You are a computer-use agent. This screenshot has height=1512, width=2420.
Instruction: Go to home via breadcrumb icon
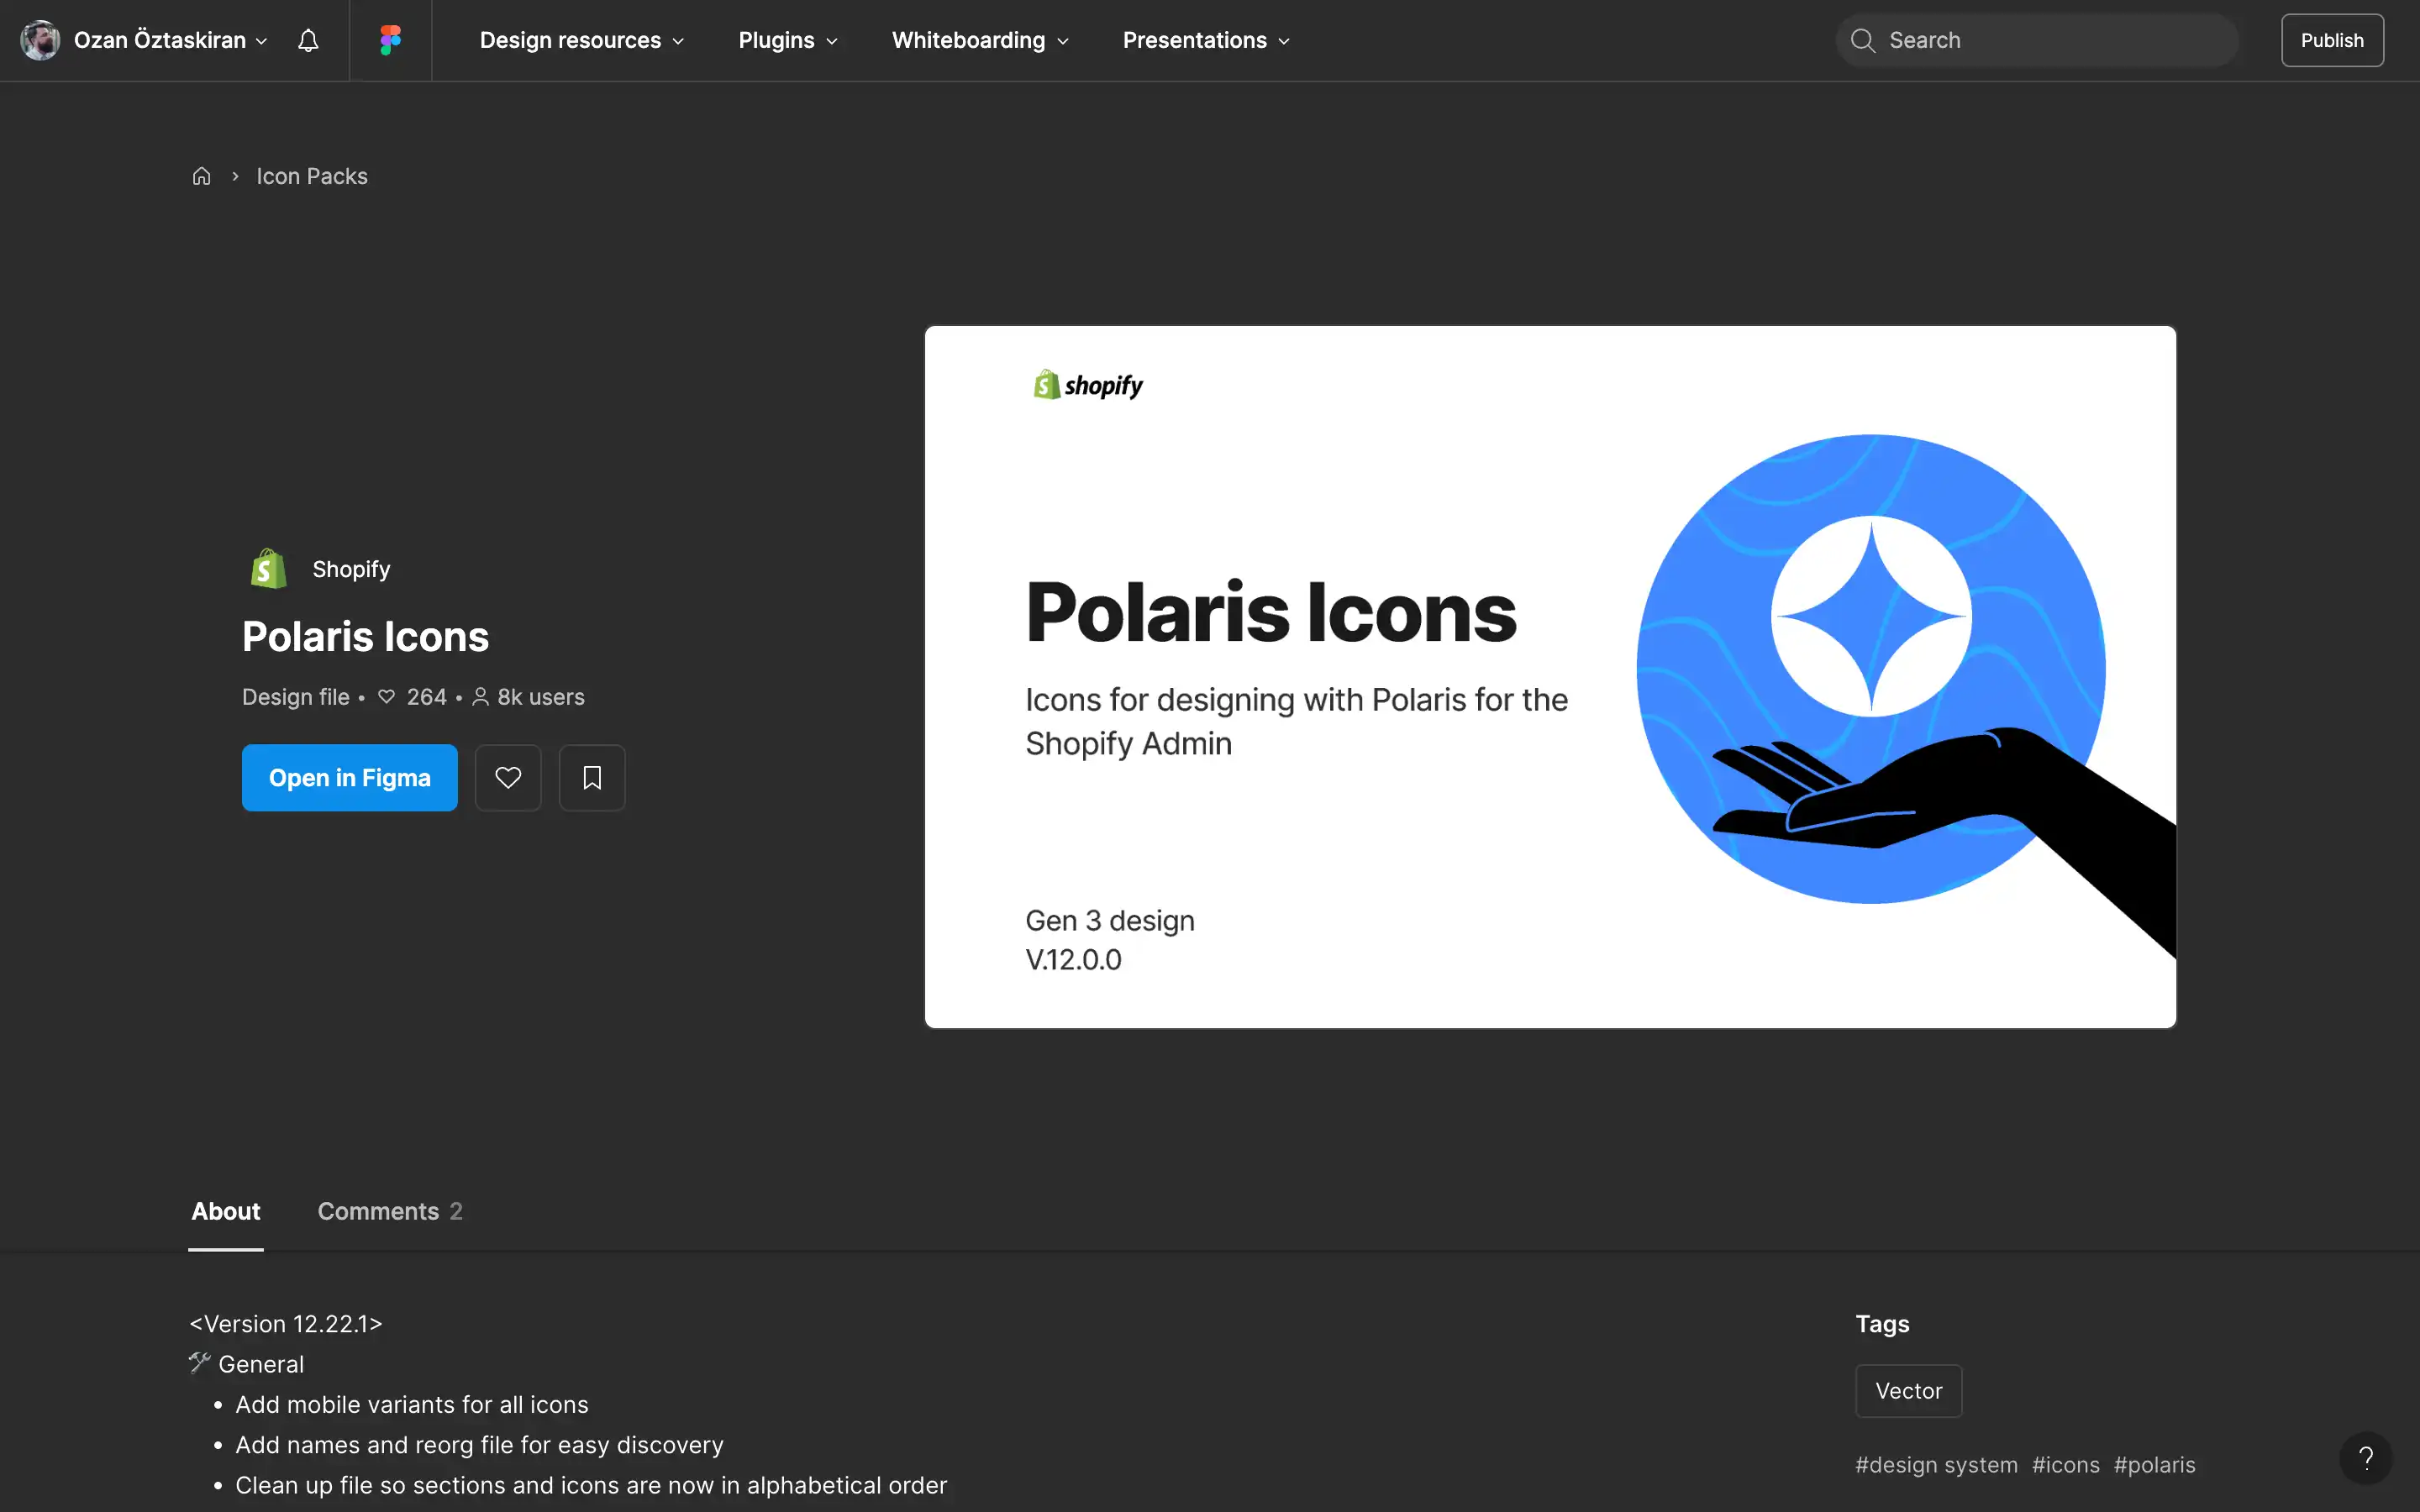tap(201, 176)
